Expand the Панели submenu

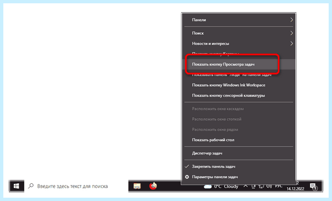tap(238, 20)
